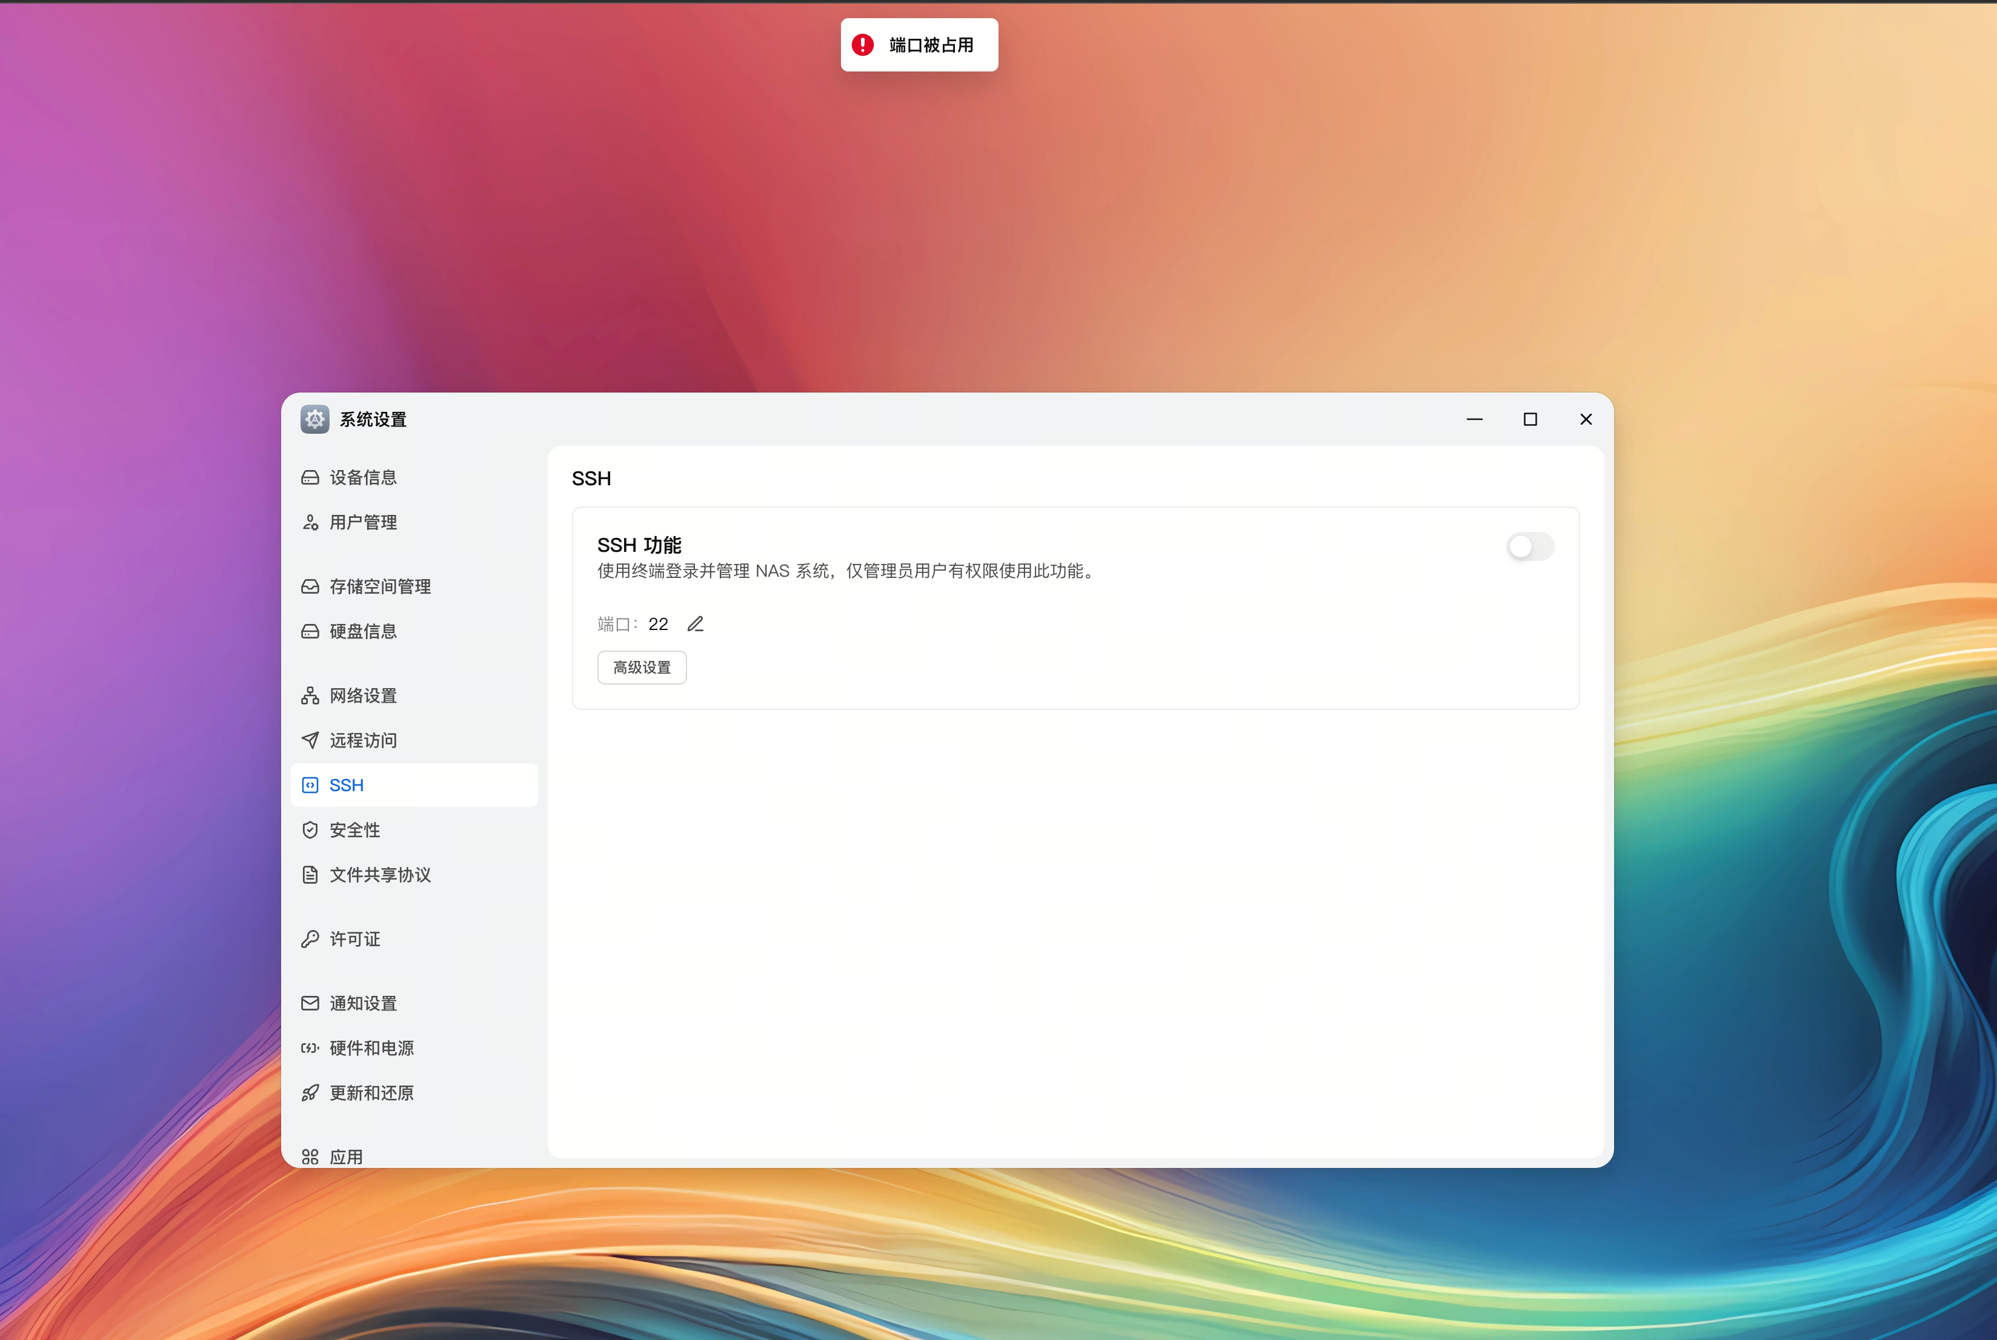Click the pencil icon to edit port
The height and width of the screenshot is (1340, 1997).
(696, 624)
